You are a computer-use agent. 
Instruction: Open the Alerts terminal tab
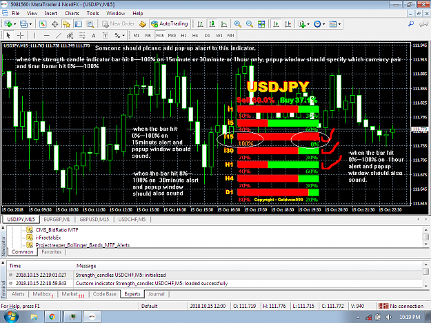(x=18, y=294)
